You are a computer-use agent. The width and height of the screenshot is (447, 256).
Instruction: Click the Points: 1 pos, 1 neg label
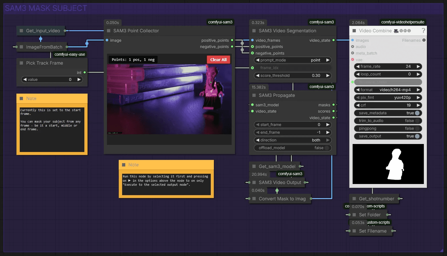(x=133, y=60)
